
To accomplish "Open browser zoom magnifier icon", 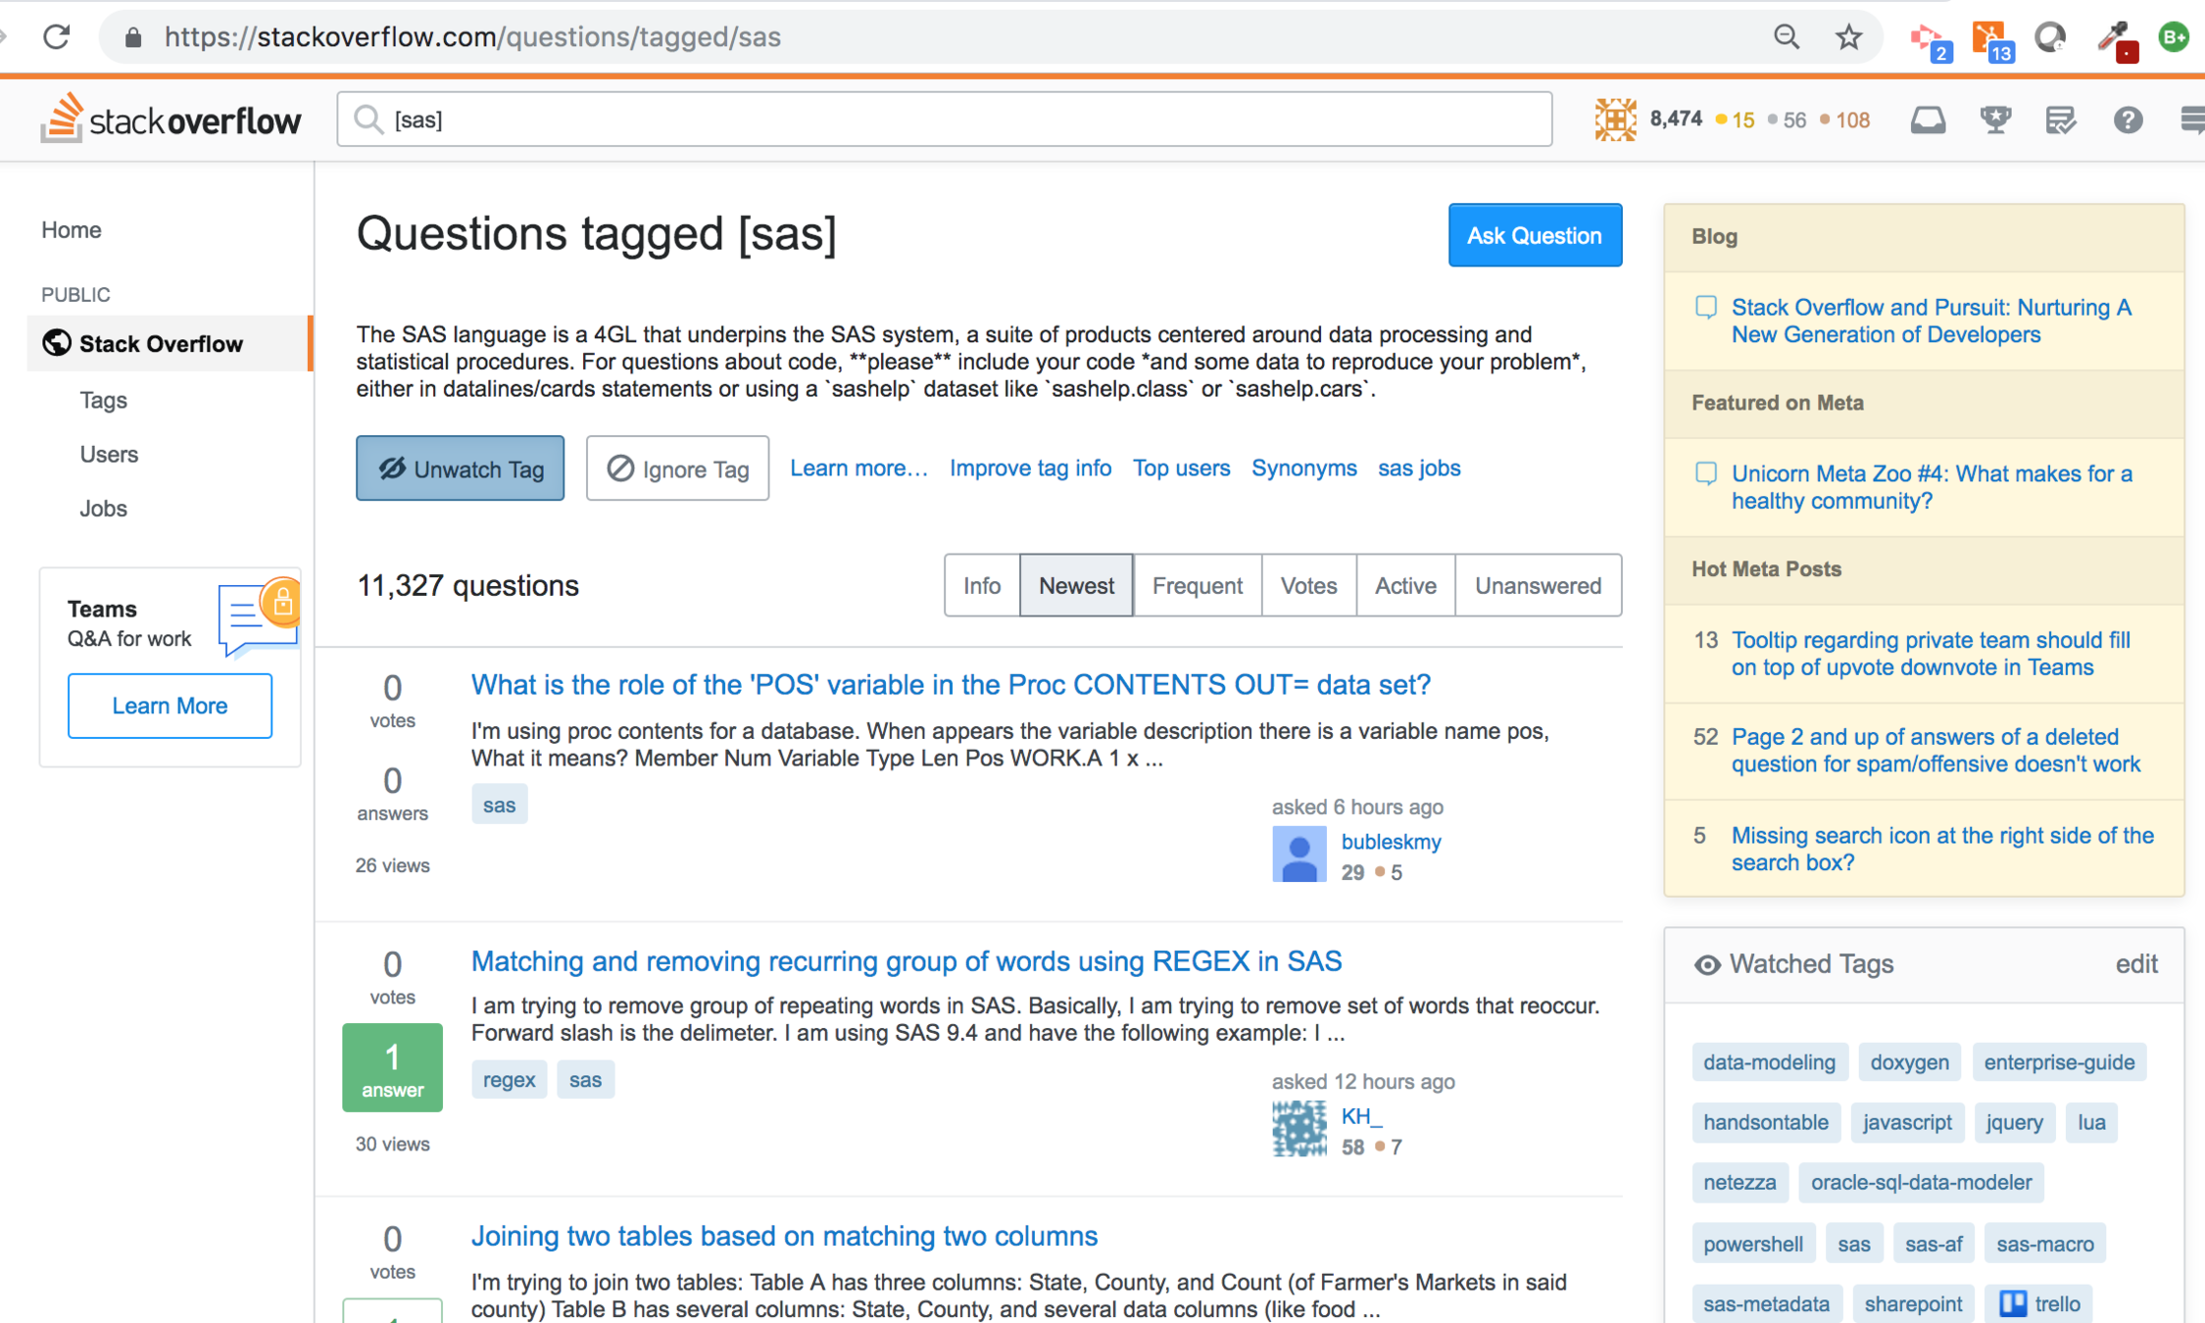I will point(1786,37).
